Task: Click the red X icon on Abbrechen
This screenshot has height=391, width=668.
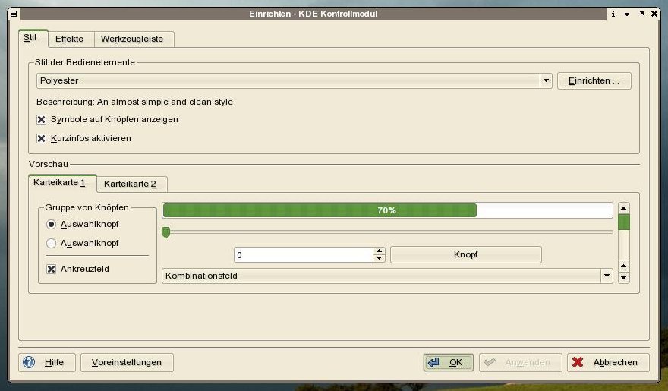Action: (578, 362)
